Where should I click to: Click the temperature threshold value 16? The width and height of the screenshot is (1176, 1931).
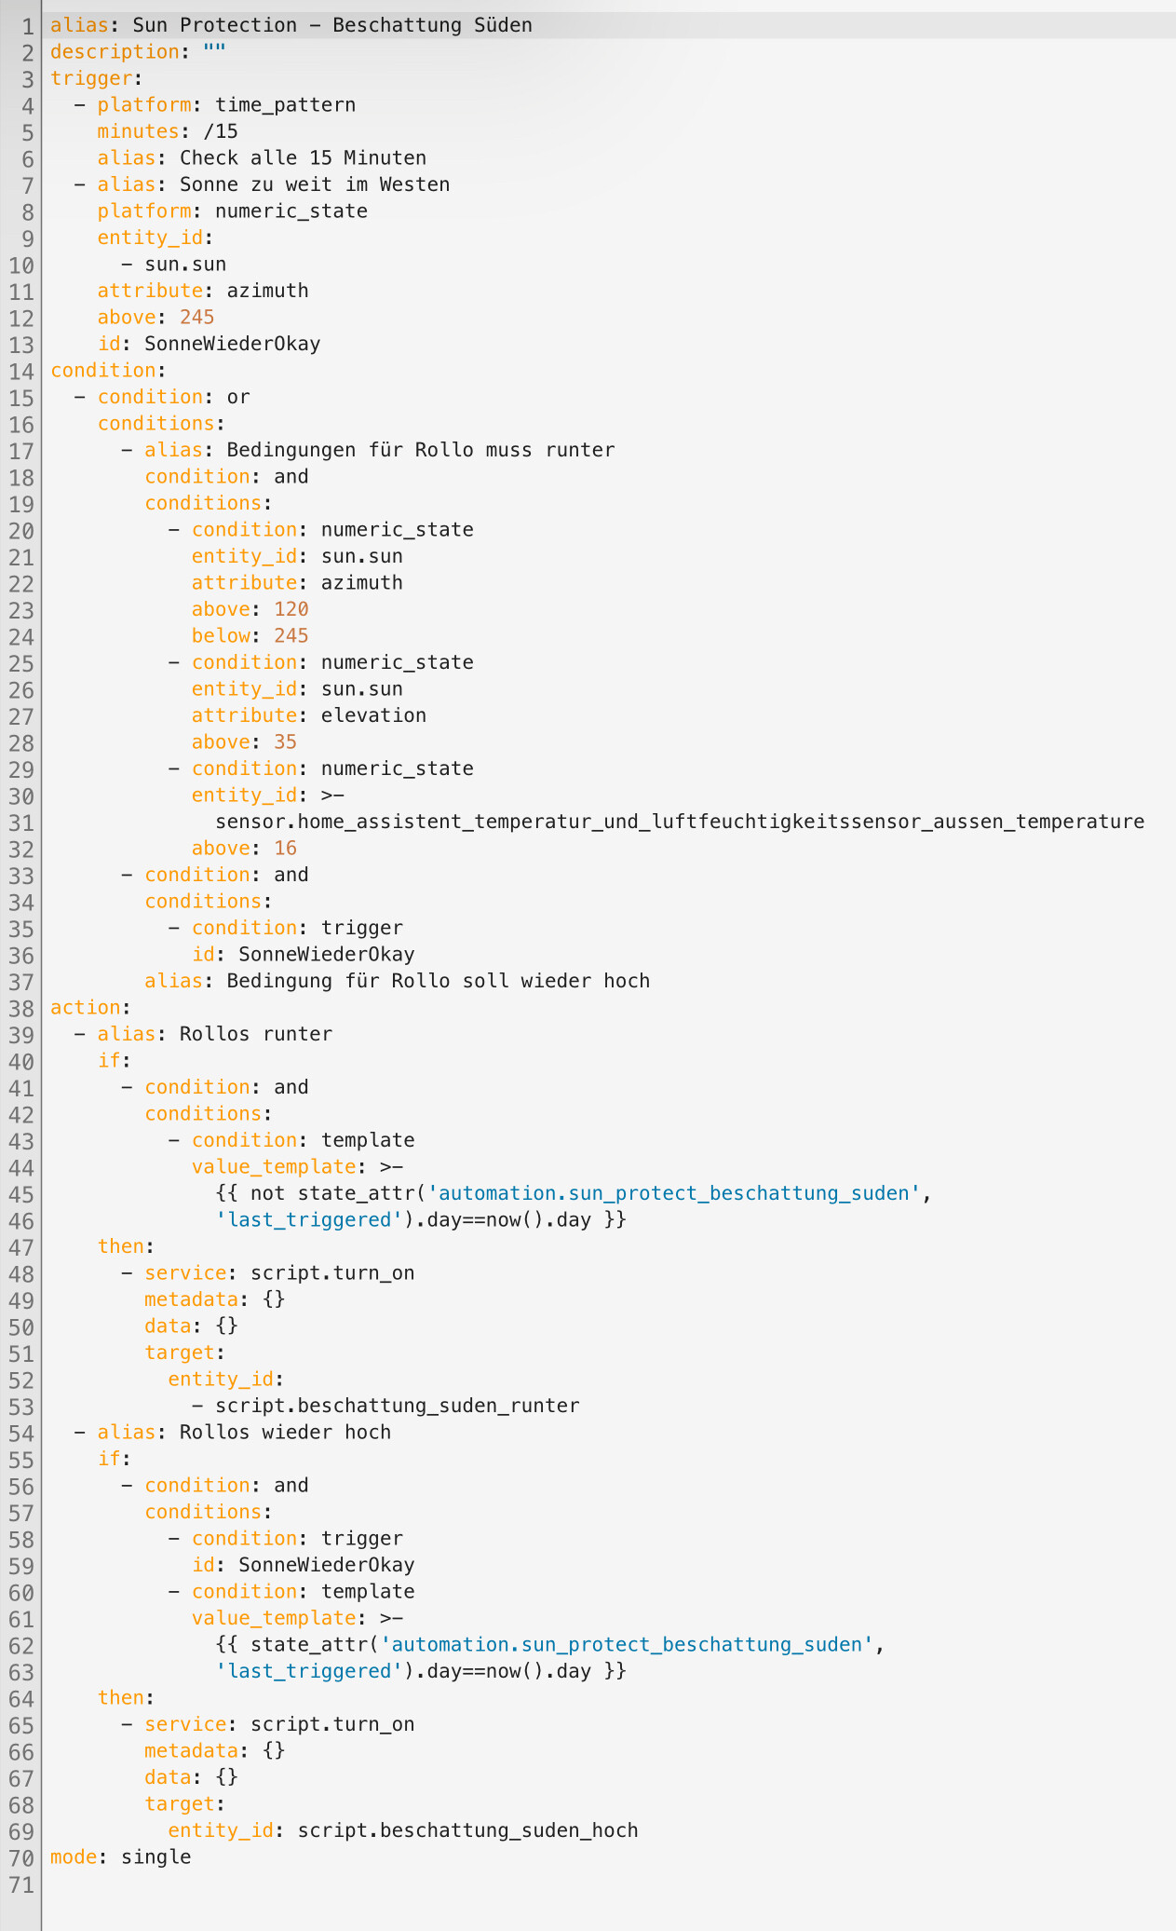coord(285,849)
